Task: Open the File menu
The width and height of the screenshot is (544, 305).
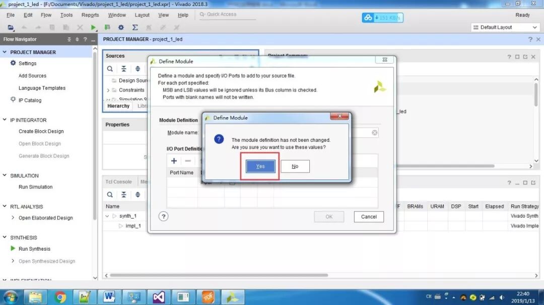Action: coord(11,15)
